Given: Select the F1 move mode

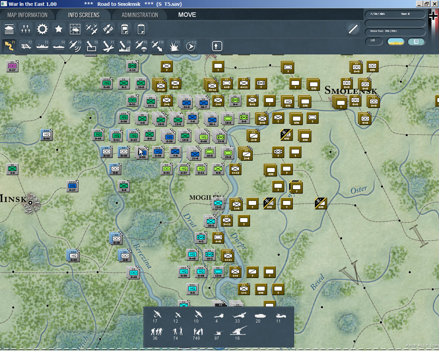Looking at the screenshot, I should [x=9, y=46].
